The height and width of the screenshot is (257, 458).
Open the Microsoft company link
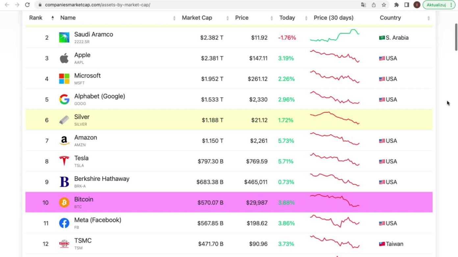coord(88,75)
